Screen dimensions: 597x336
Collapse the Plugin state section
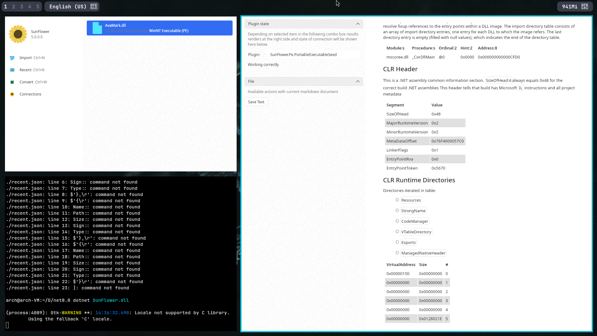[358, 24]
